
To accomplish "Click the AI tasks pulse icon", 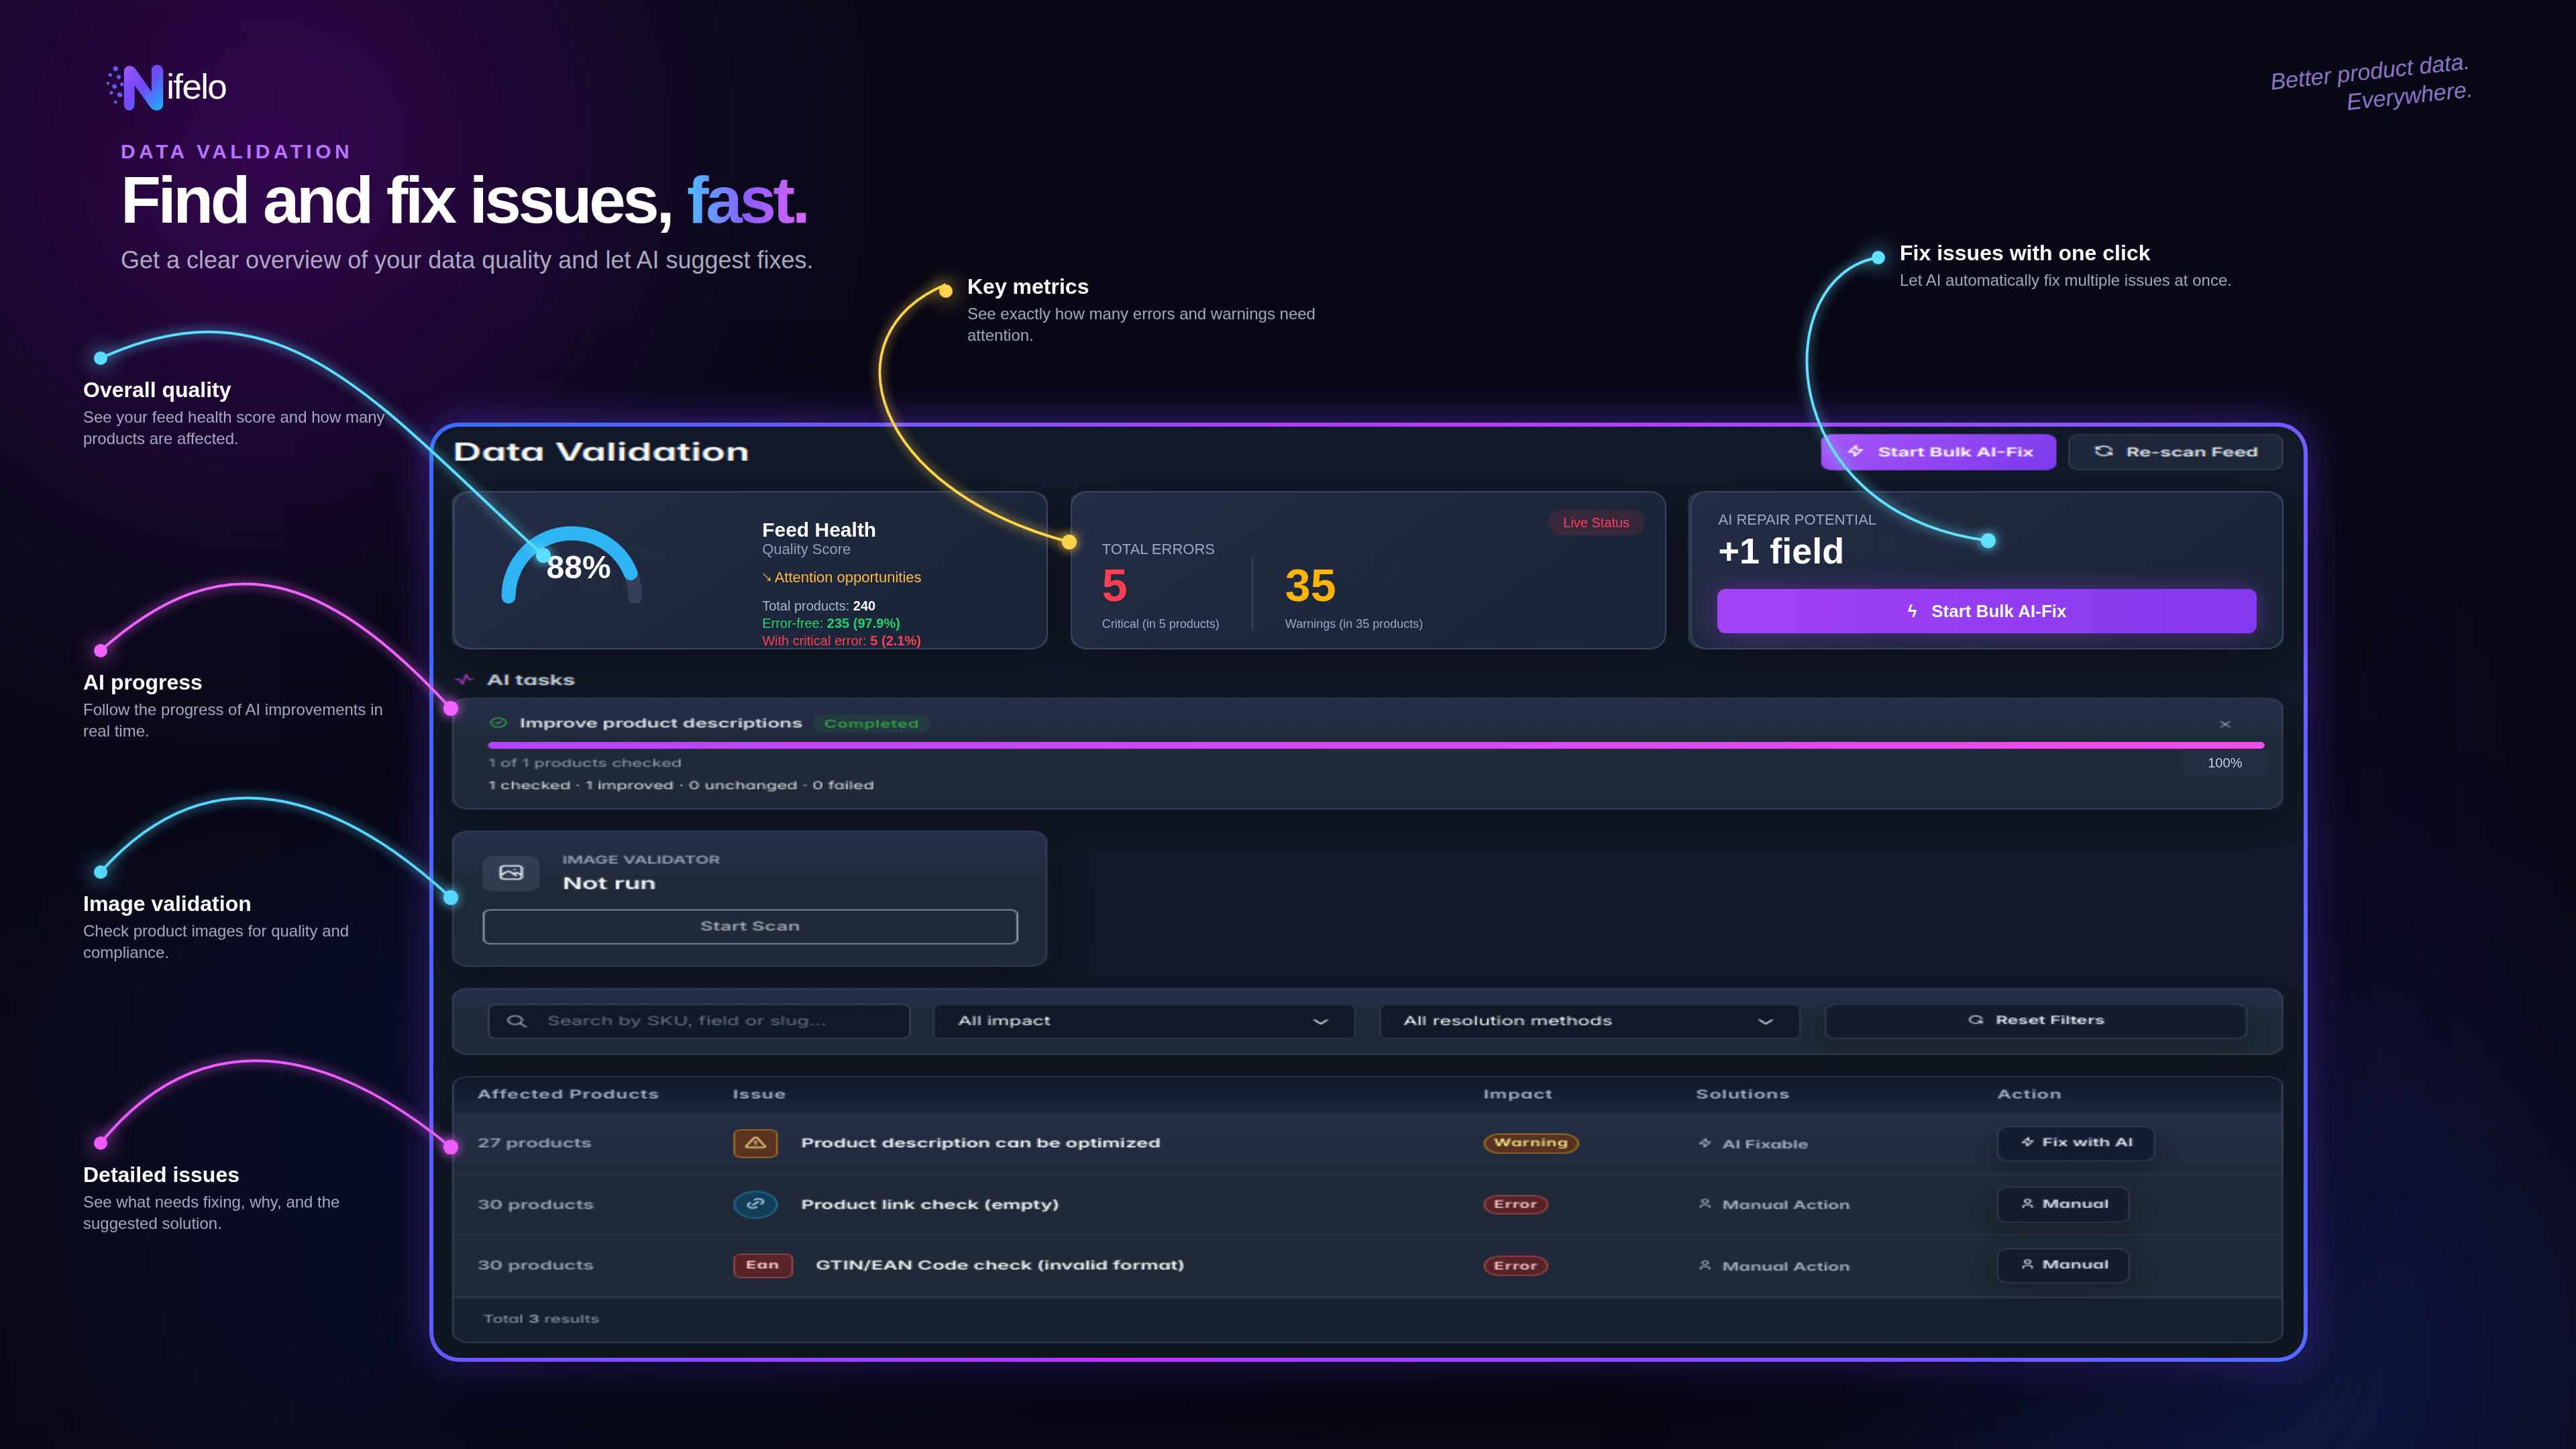I will [x=464, y=679].
